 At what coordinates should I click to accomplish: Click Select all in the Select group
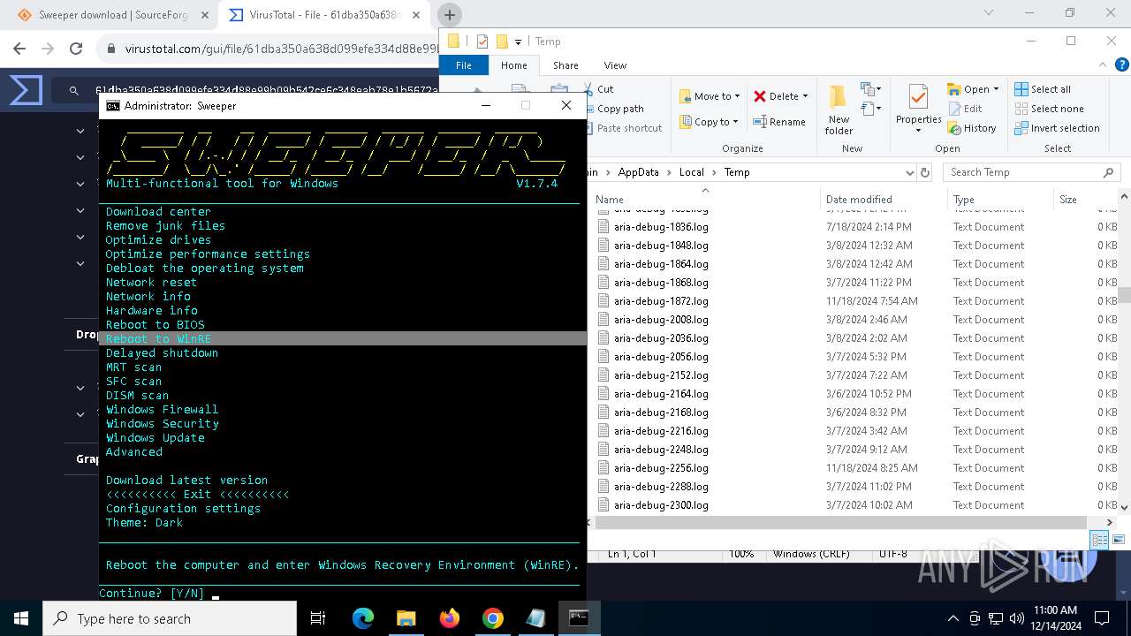click(x=1043, y=89)
